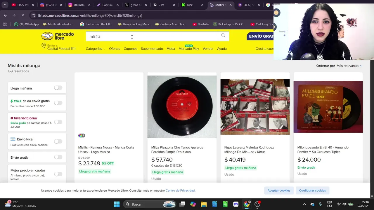Open the Kicklet.app bookmark
This screenshot has height=210, width=374.
(x=229, y=24)
